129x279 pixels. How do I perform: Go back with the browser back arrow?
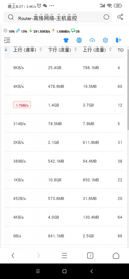(x=13, y=256)
